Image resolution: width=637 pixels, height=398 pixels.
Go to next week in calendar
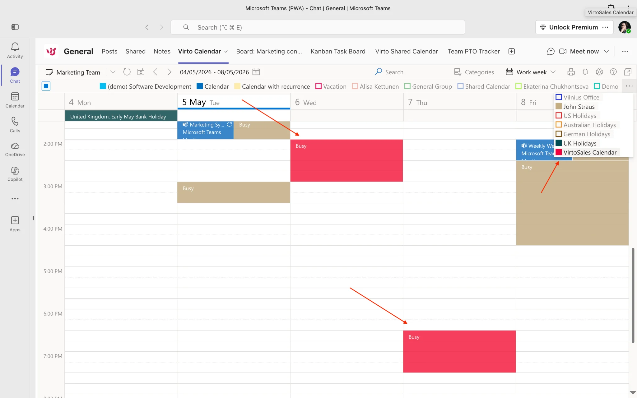pos(169,72)
